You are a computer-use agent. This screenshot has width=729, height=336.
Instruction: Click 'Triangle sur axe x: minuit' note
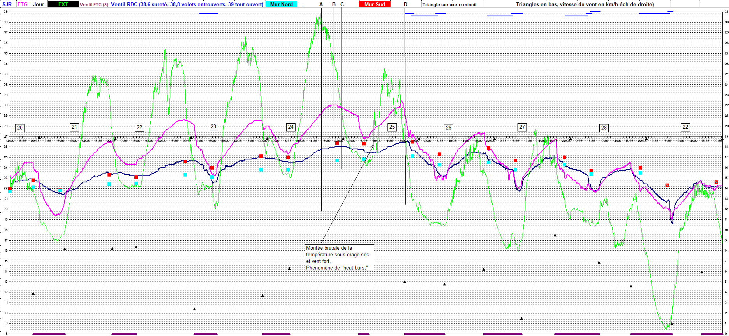click(449, 5)
